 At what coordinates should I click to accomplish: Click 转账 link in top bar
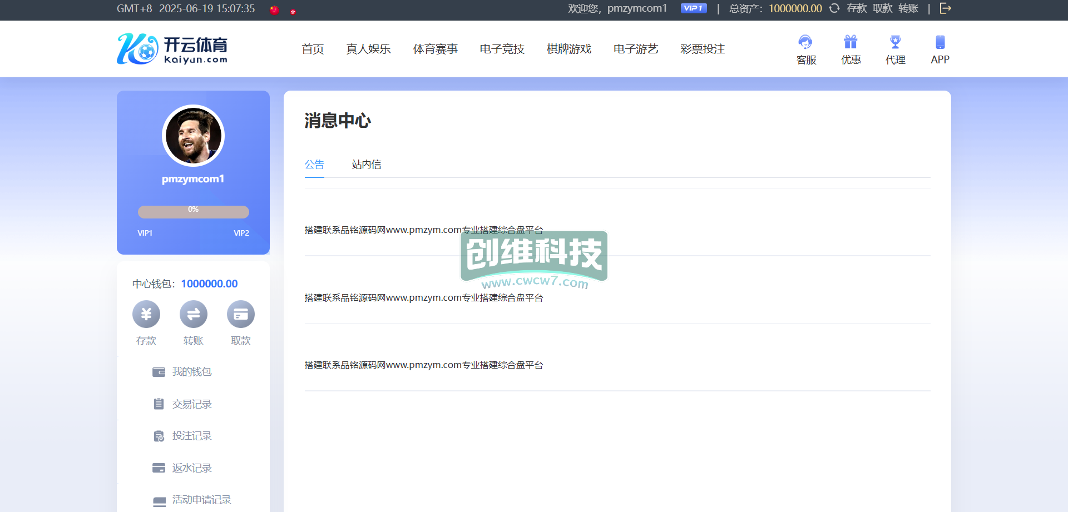coord(908,8)
